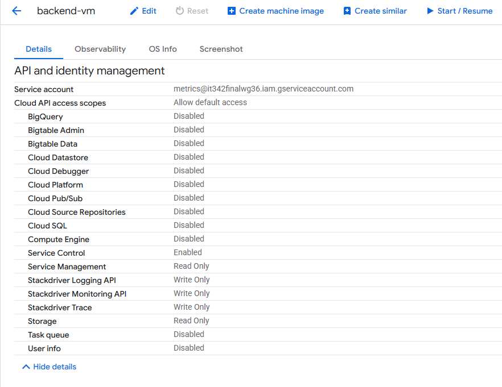Click the chevron icon beside Hide details
Screen dimensions: 502x387
point(26,367)
